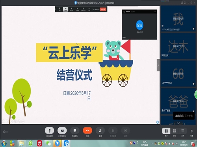Click the share window icon
Viewport: 197px width, 147px height.
[75, 131]
